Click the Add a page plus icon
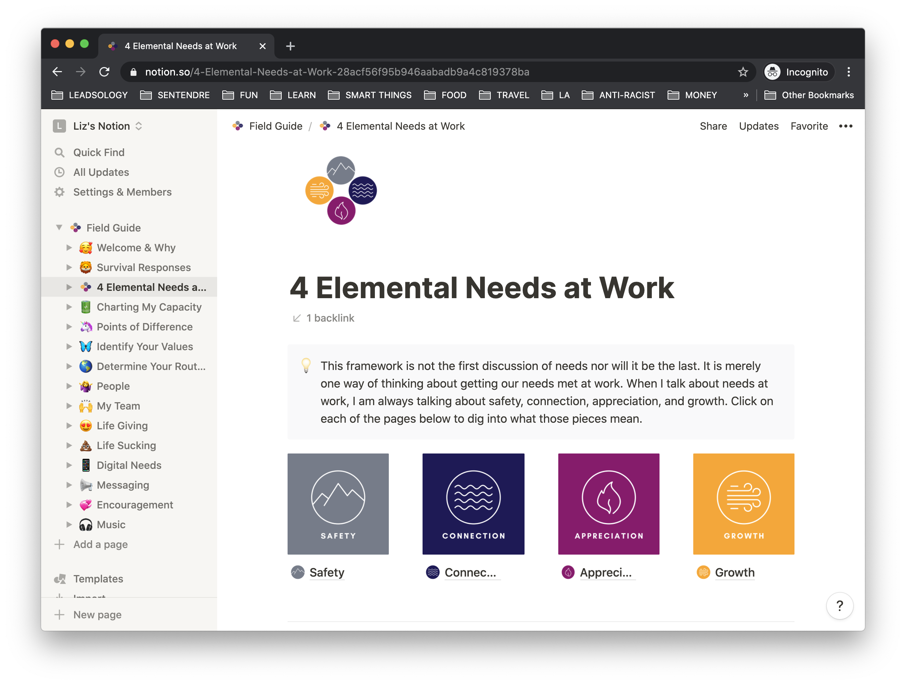 click(x=59, y=544)
